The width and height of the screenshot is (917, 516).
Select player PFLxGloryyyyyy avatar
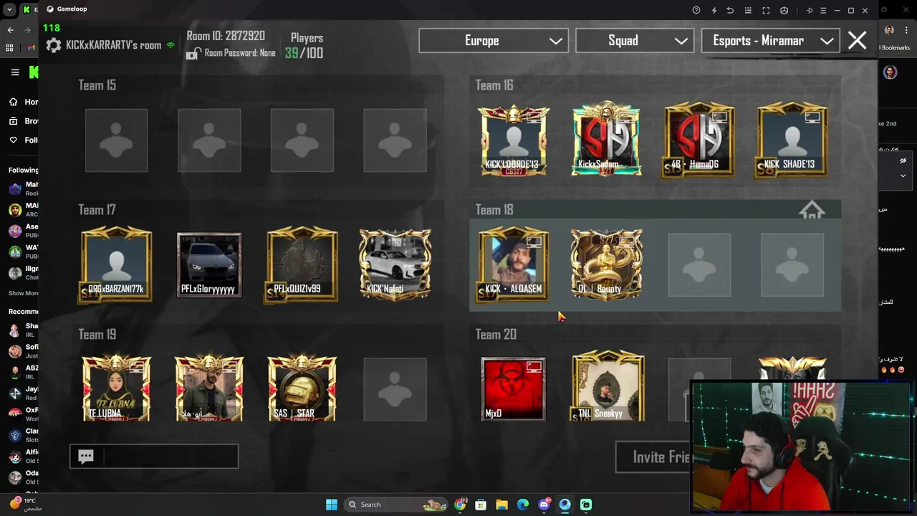[x=209, y=265]
